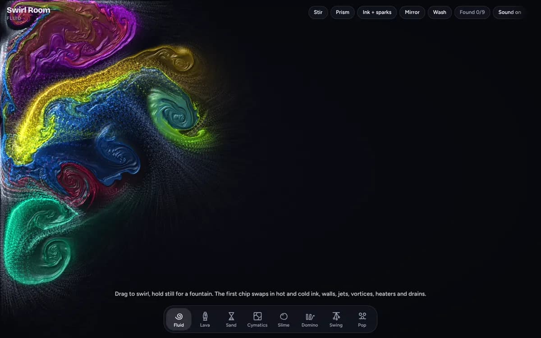This screenshot has width=541, height=338.
Task: Click the Wash chip
Action: 440,12
